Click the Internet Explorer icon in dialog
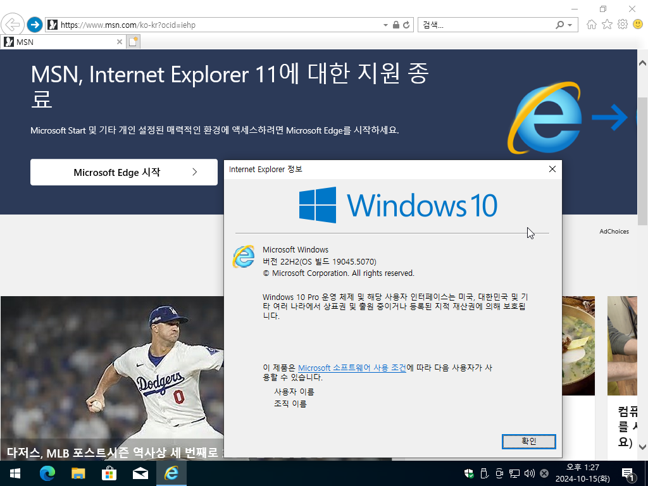648x486 pixels. [244, 256]
